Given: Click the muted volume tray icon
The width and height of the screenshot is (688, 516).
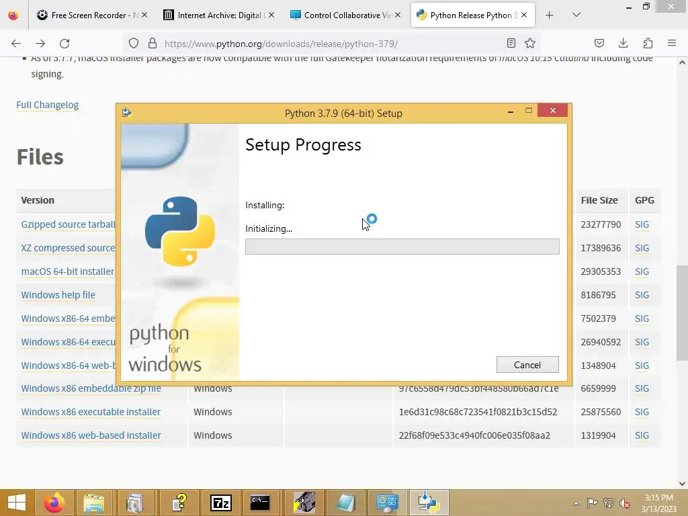Looking at the screenshot, I should pos(625,503).
